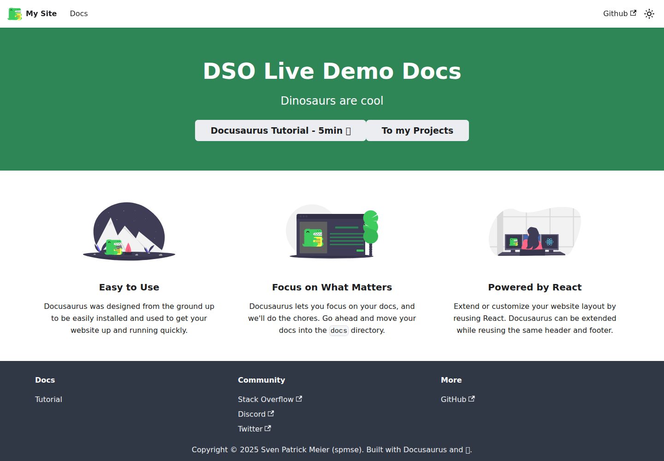
Task: Start the Docusaurus Tutorial - 5min button
Action: [280, 130]
